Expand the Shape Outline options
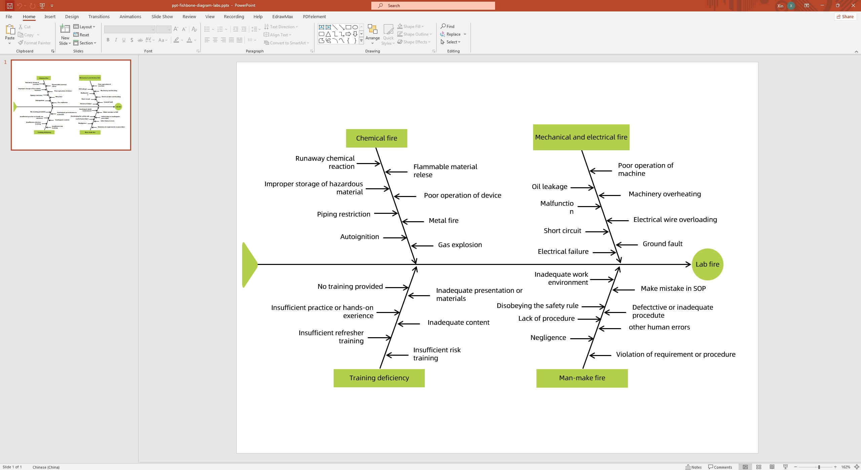This screenshot has width=861, height=470. 431,34
